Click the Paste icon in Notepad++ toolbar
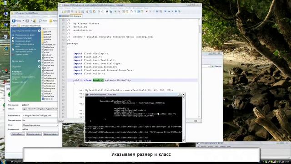 click(x=94, y=11)
